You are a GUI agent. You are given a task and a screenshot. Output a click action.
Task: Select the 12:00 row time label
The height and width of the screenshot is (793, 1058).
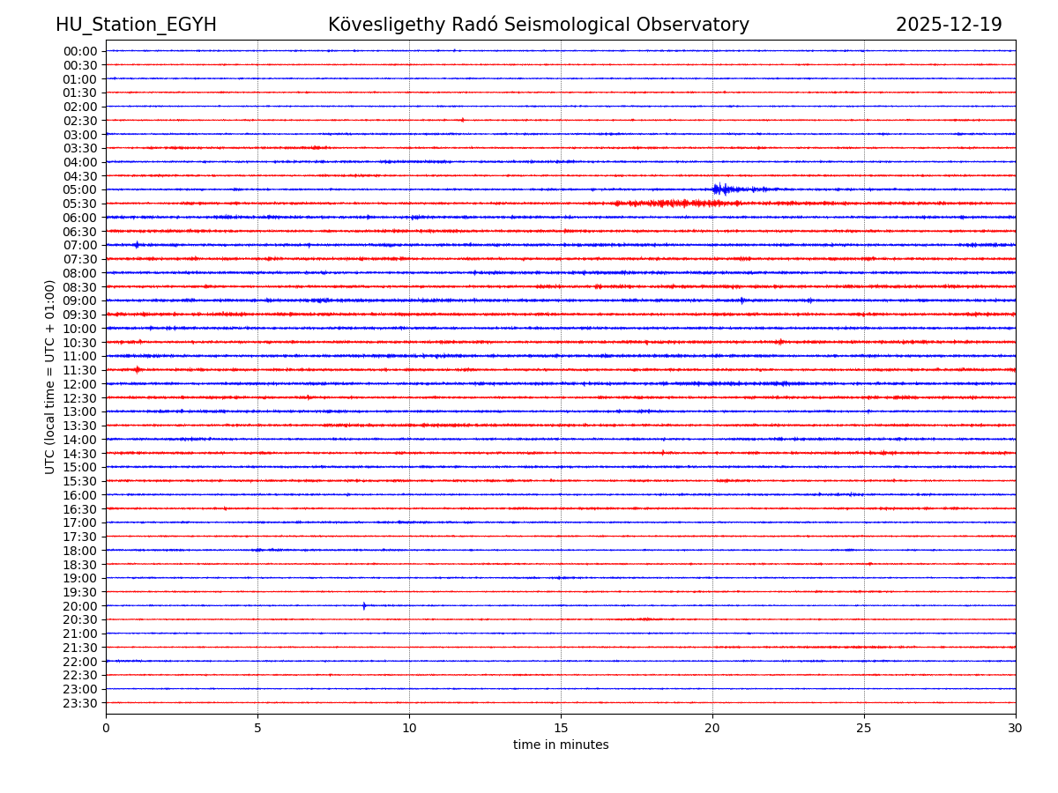pos(80,384)
